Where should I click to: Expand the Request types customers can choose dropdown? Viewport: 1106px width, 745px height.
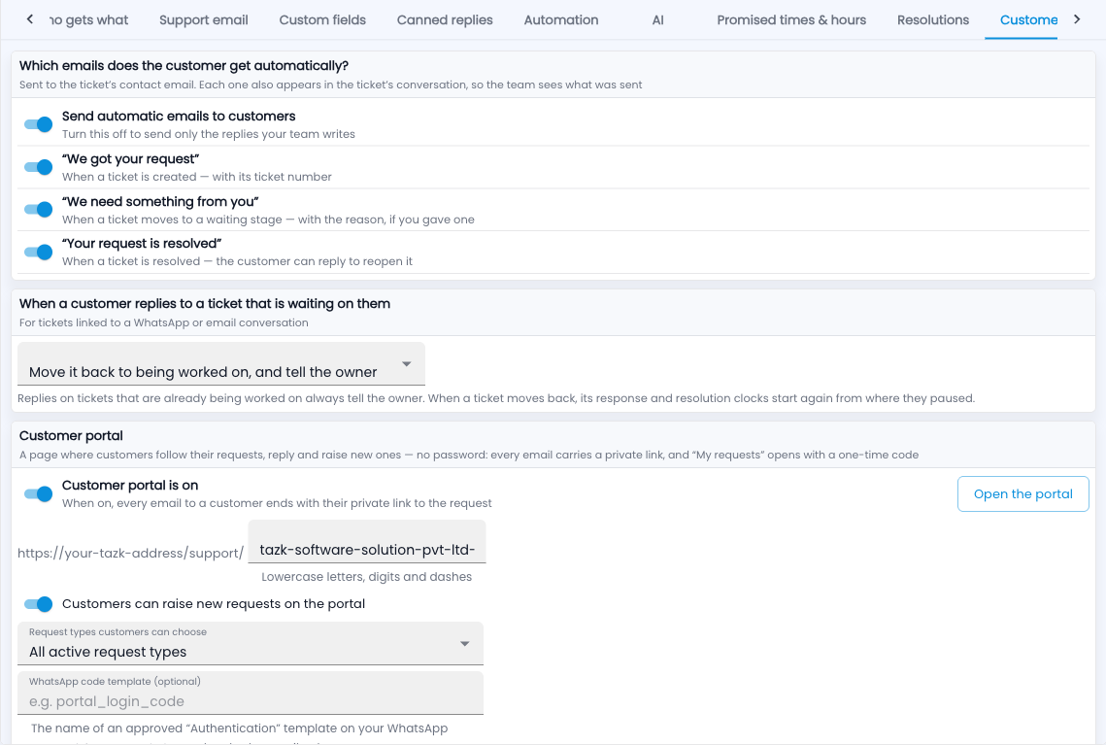pyautogui.click(x=251, y=643)
